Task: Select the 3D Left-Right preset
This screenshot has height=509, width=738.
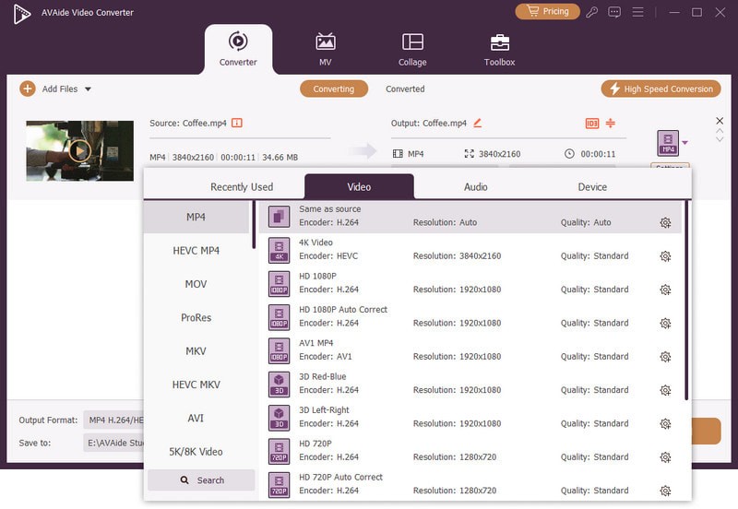Action: click(x=470, y=417)
